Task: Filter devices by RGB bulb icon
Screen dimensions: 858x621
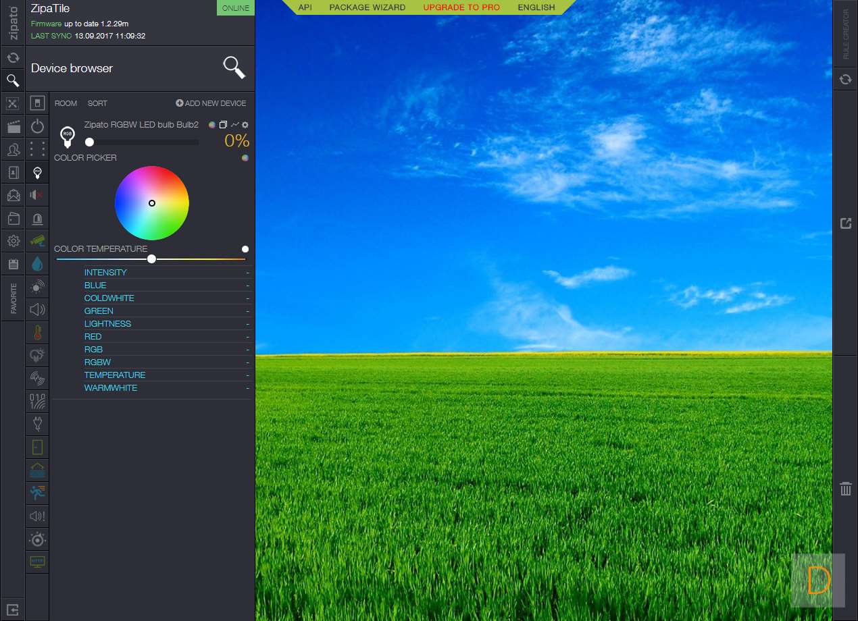Action: pyautogui.click(x=37, y=172)
